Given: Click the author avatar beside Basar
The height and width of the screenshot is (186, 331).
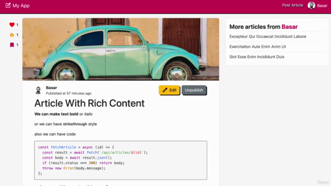Looking at the screenshot, I should 38,90.
